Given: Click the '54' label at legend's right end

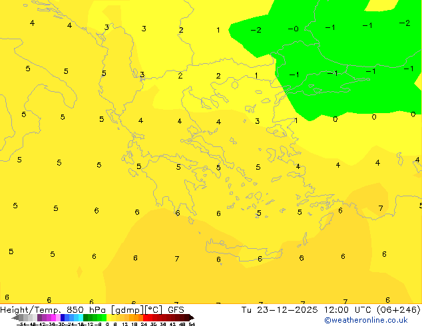Looking at the screenshot, I should click(192, 324).
